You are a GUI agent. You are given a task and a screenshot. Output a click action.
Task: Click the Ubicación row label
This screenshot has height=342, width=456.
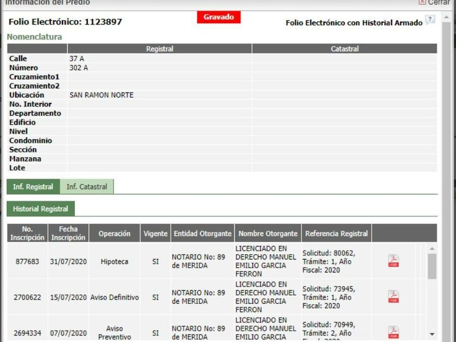pos(27,95)
